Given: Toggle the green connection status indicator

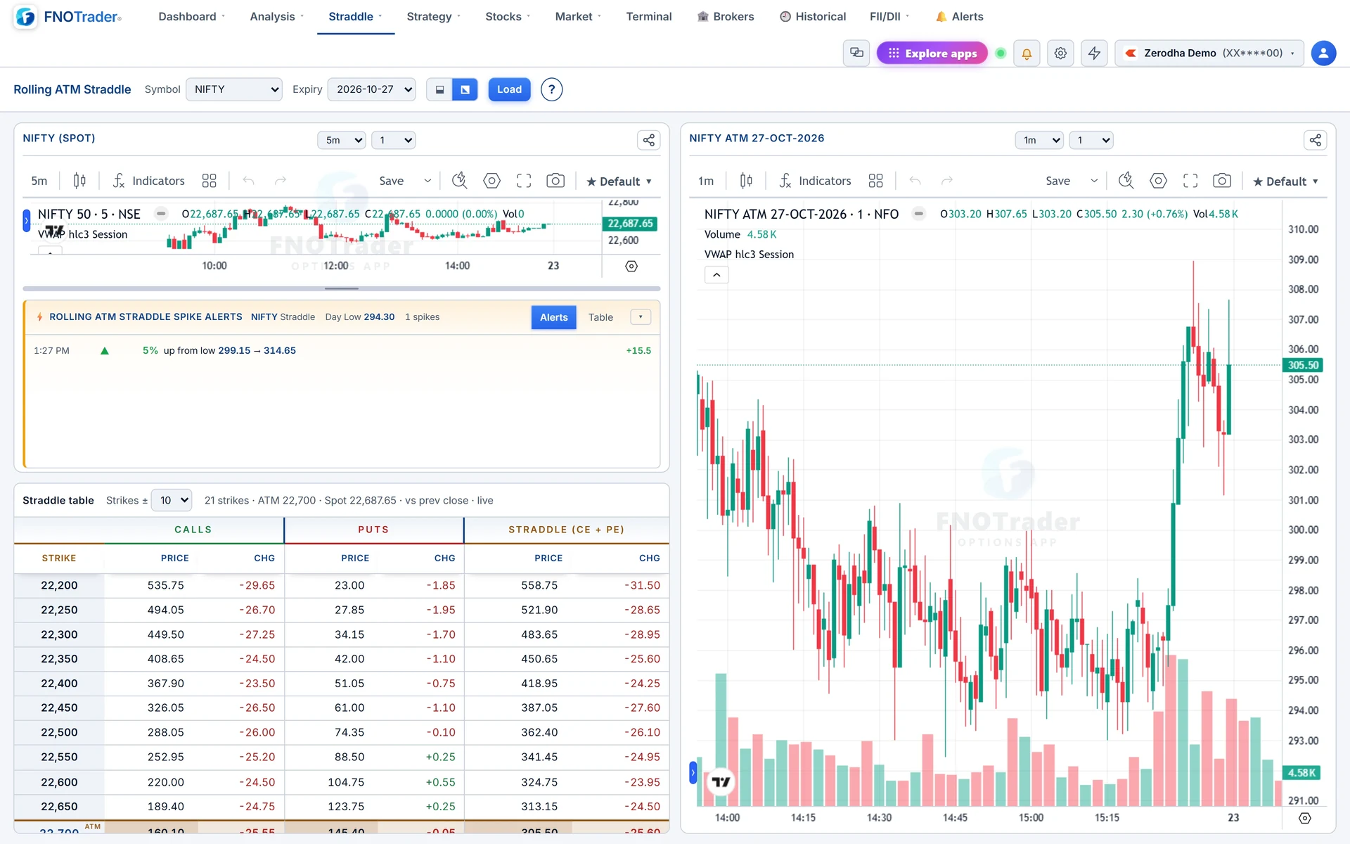Looking at the screenshot, I should (1001, 53).
